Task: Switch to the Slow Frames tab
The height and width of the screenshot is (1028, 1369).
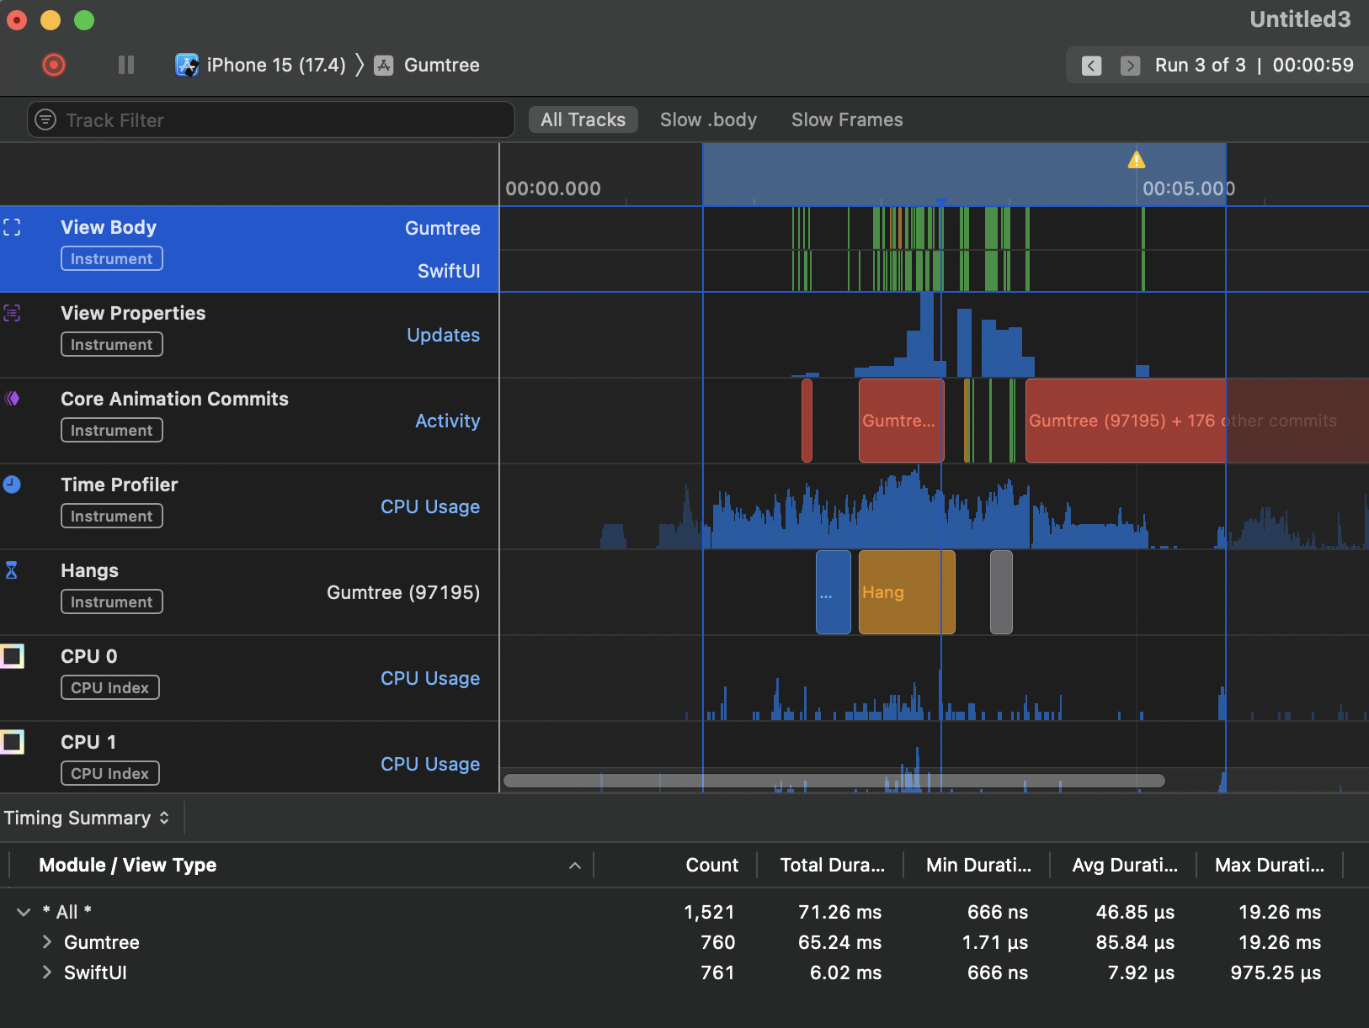Action: (x=847, y=119)
